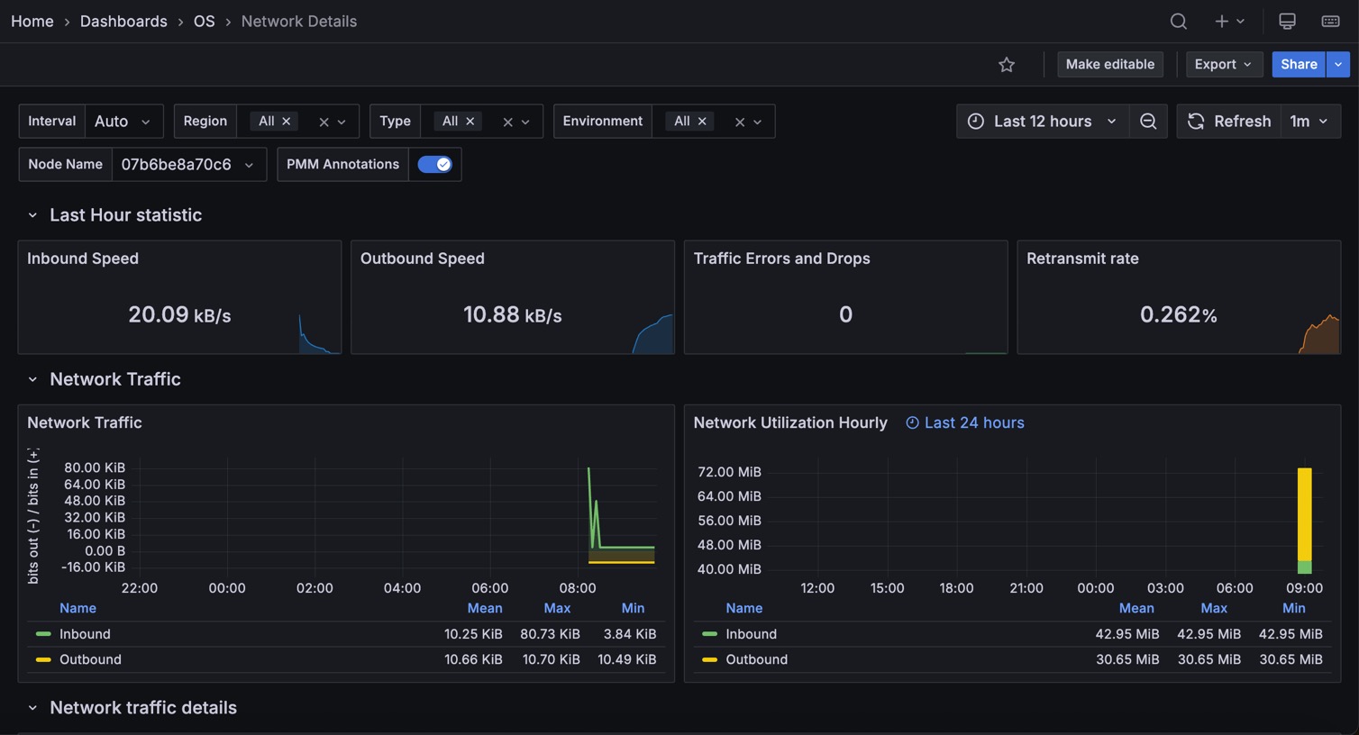This screenshot has width=1359, height=735.
Task: Star this dashboard as favorite
Action: coord(1007,65)
